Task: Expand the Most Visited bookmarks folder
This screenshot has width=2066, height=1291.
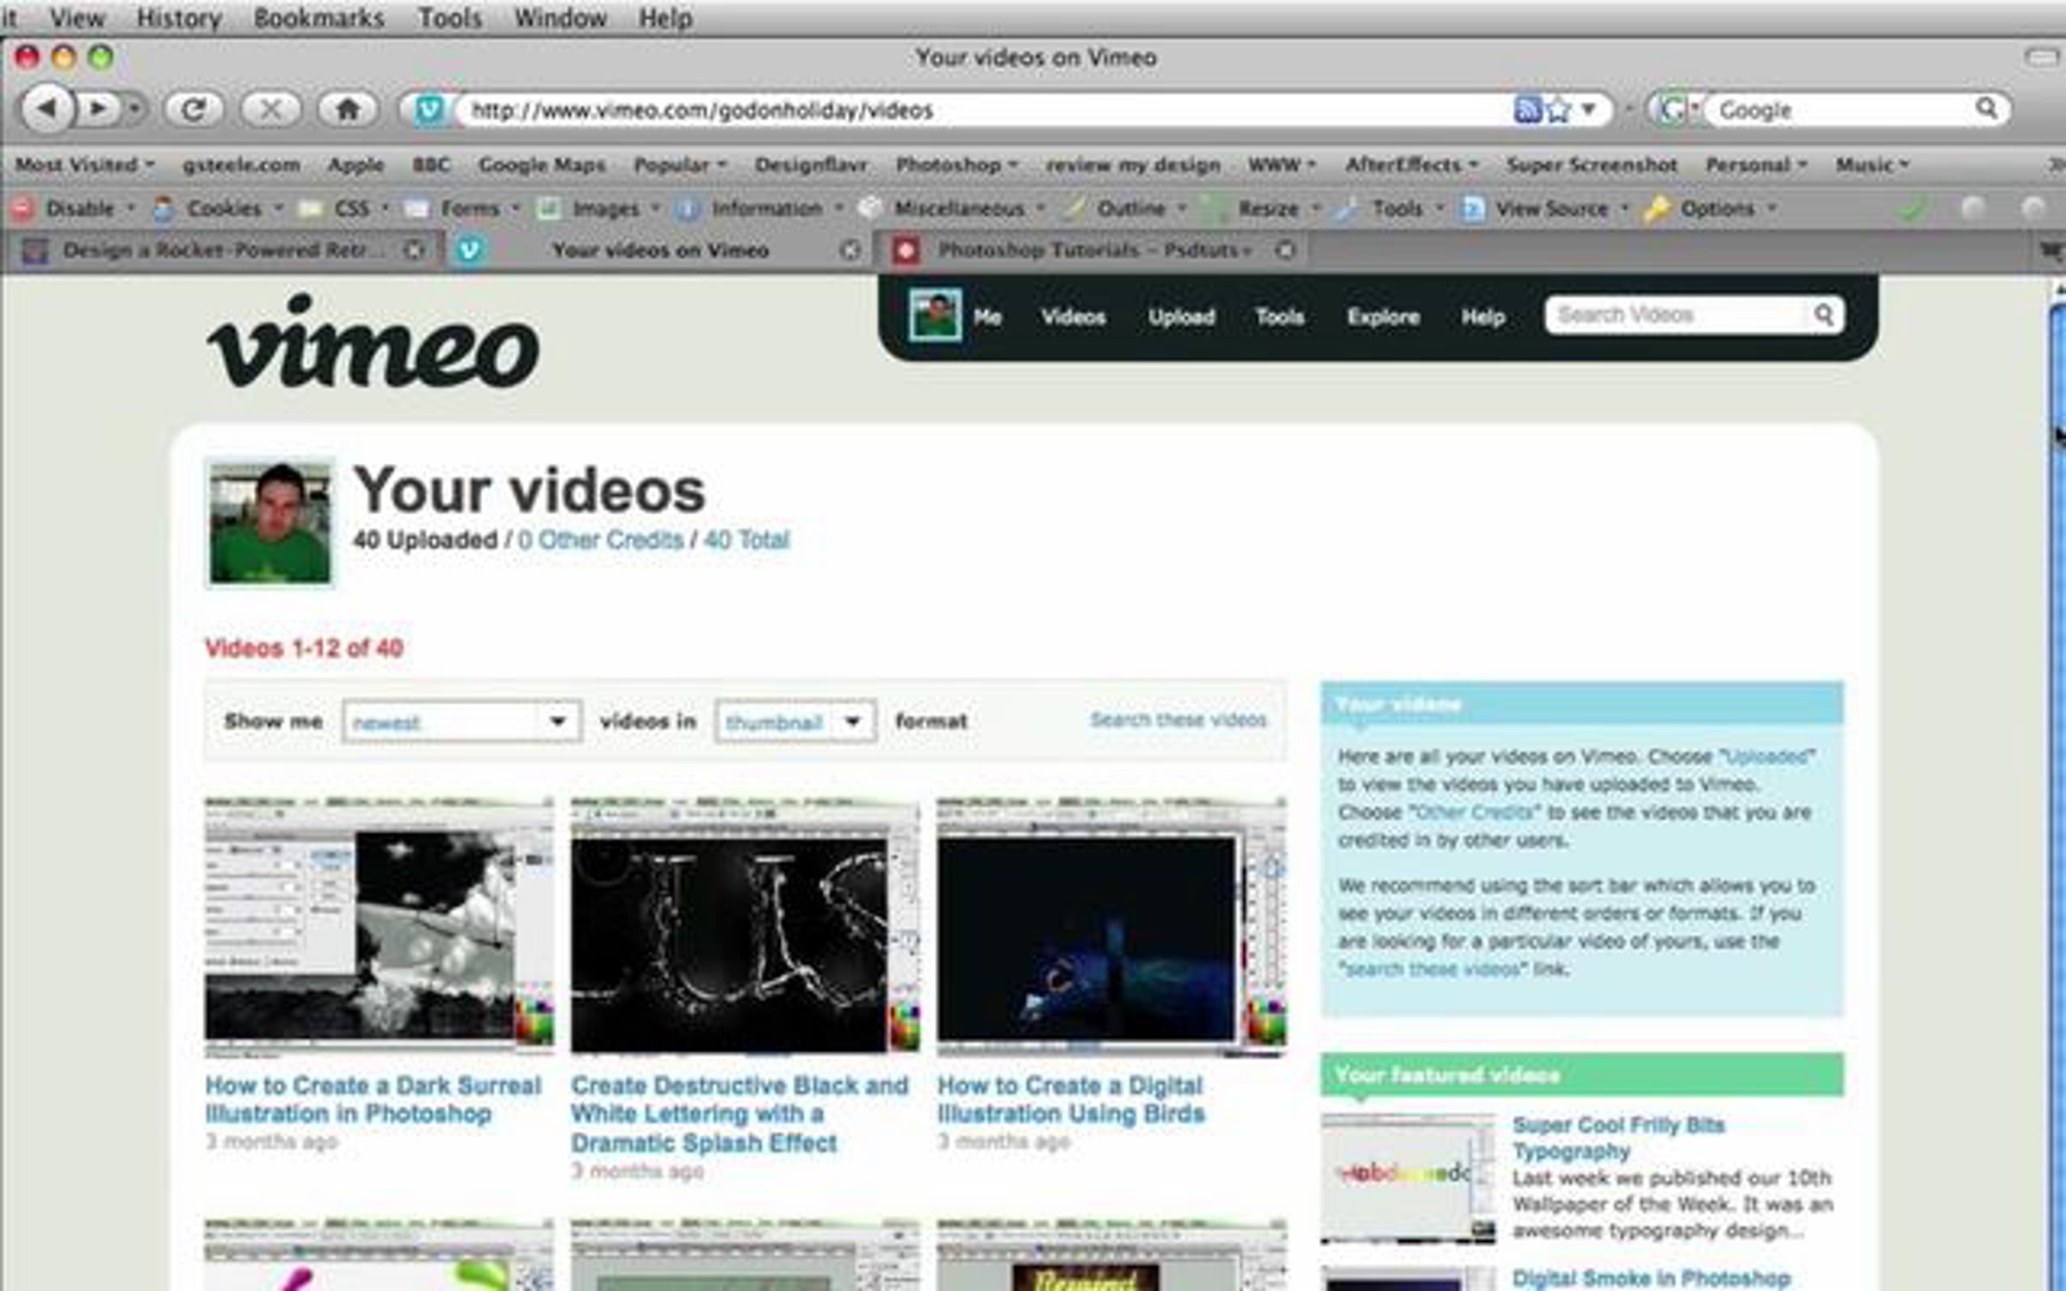Action: click(x=84, y=164)
